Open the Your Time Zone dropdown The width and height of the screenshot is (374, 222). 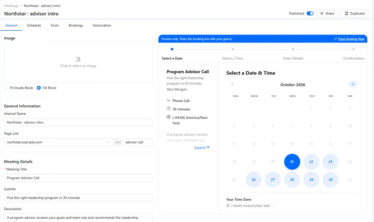click(250, 206)
